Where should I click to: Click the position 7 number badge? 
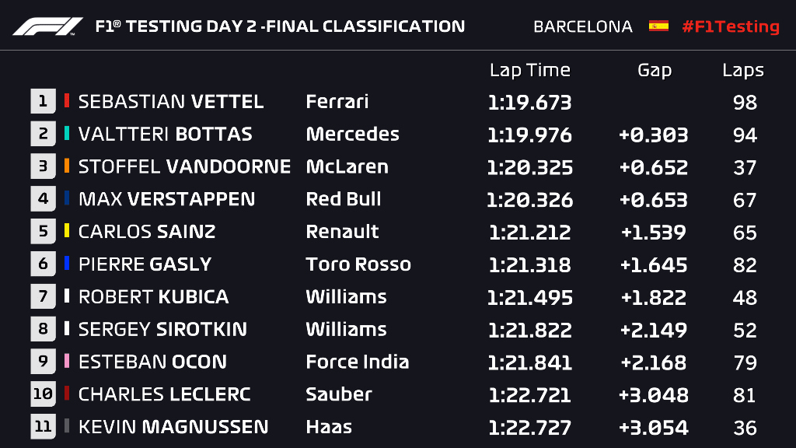tap(43, 296)
